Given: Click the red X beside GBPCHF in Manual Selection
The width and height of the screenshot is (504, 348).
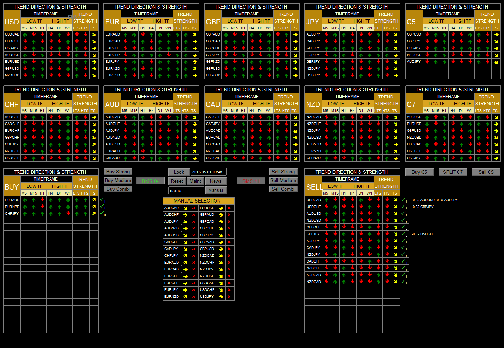Looking at the screenshot, I should 229,228.
